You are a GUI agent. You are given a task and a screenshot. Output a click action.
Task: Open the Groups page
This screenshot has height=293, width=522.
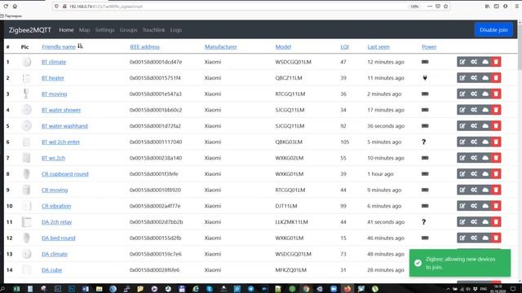pyautogui.click(x=129, y=30)
